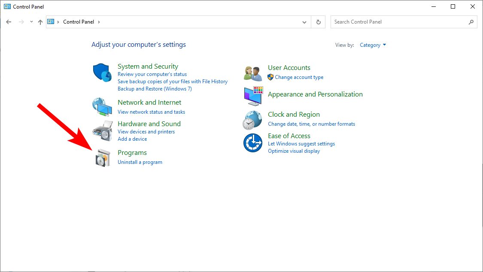483x272 pixels.
Task: Open the Network and Internet globe icon
Action: coord(102,107)
